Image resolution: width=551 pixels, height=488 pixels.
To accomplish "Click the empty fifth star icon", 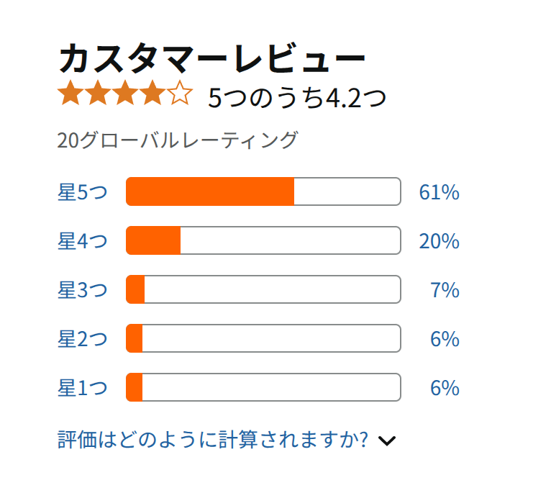I will coord(180,93).
